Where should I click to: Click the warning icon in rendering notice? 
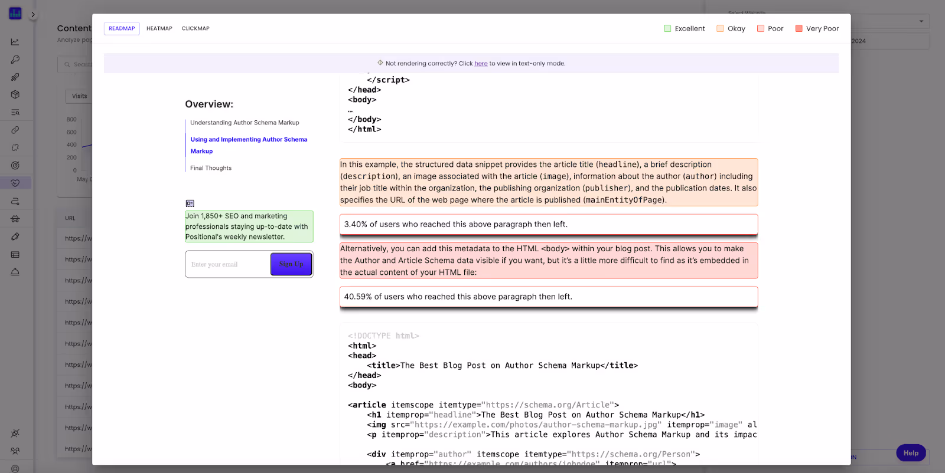380,63
